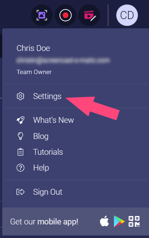Select Help in the menu
This screenshot has height=238, width=149.
[x=41, y=168]
